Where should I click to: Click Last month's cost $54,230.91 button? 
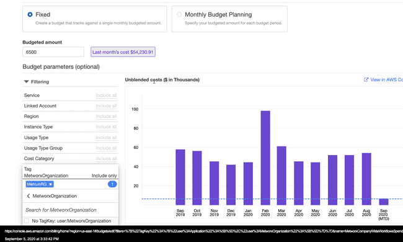point(123,52)
